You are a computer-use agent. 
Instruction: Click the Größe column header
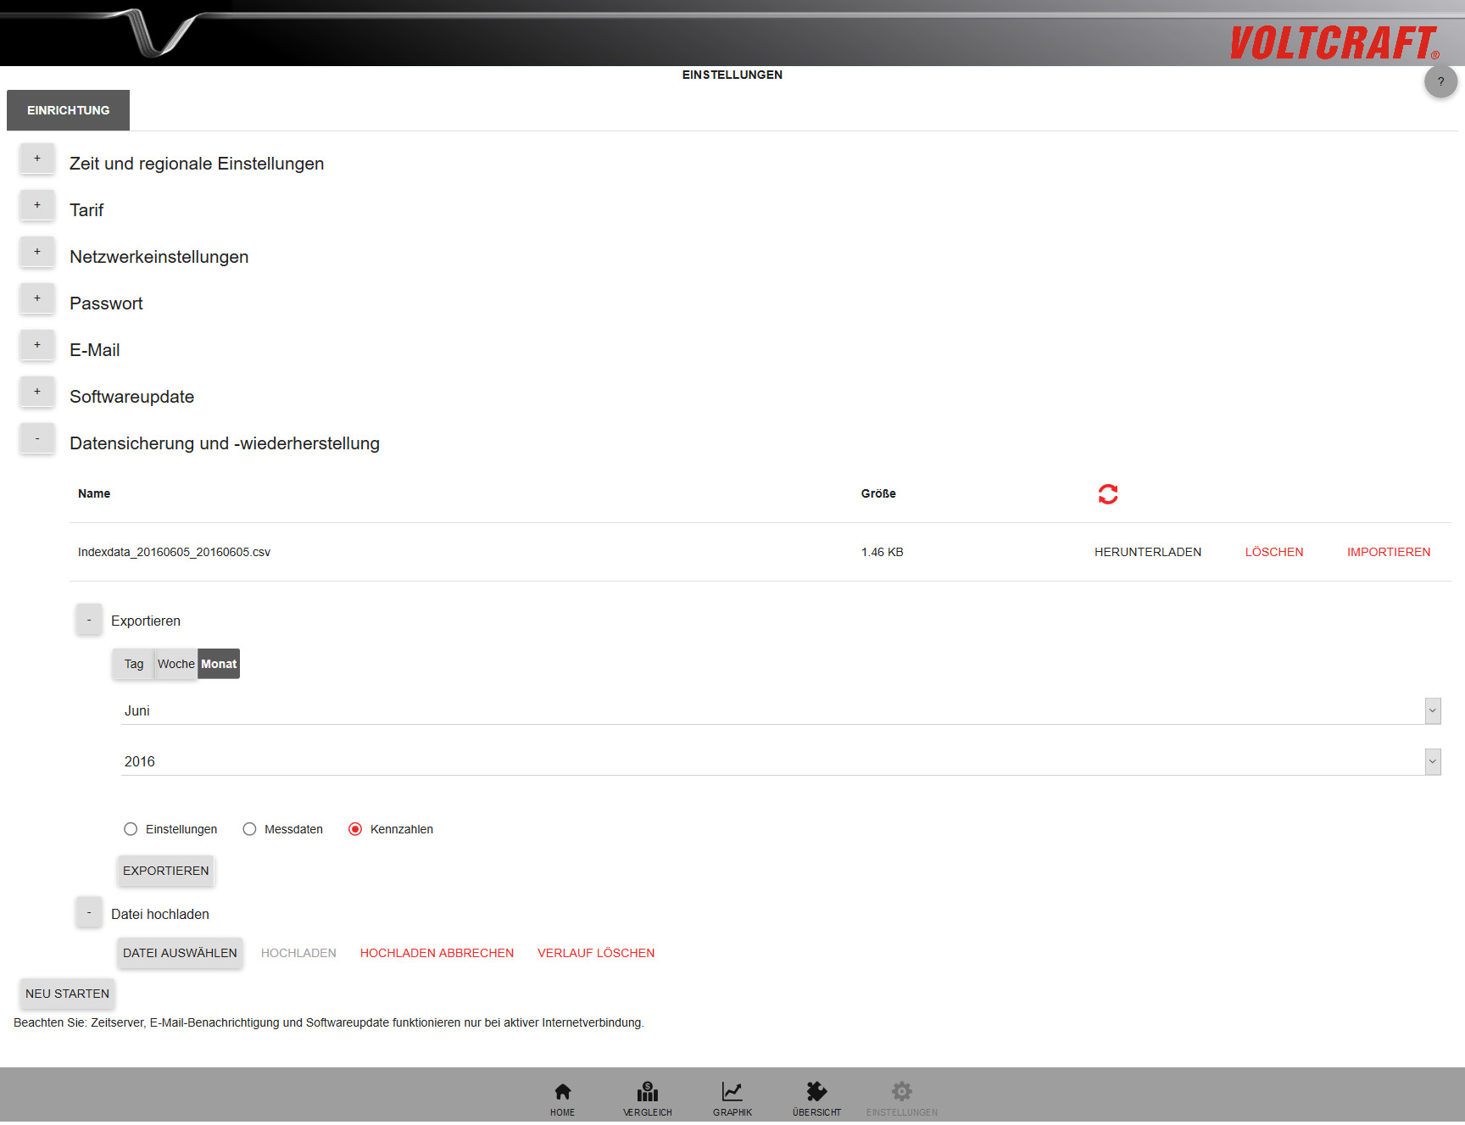(878, 493)
